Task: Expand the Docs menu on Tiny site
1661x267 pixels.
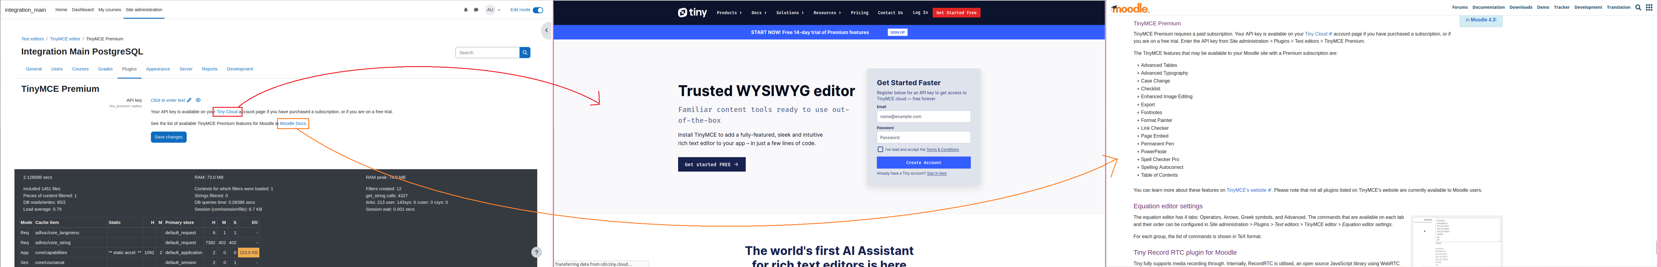Action: pos(760,13)
